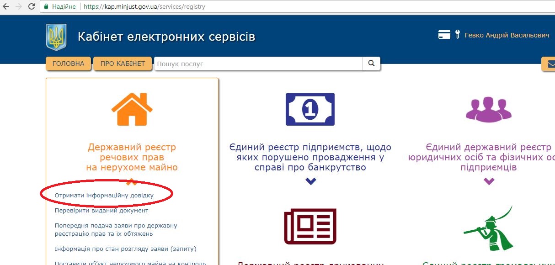555x265 pixels.
Task: Click the blue banknote bankruptcy registry icon
Action: pos(310,109)
